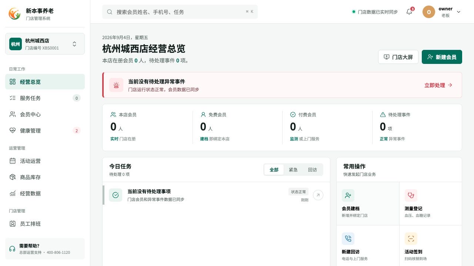Click the owner avatar circle
This screenshot has width=474, height=266.
(x=429, y=12)
